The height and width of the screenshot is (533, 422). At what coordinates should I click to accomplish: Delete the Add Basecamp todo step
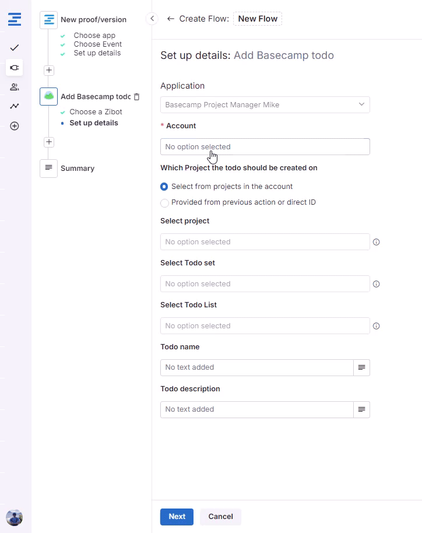136,97
